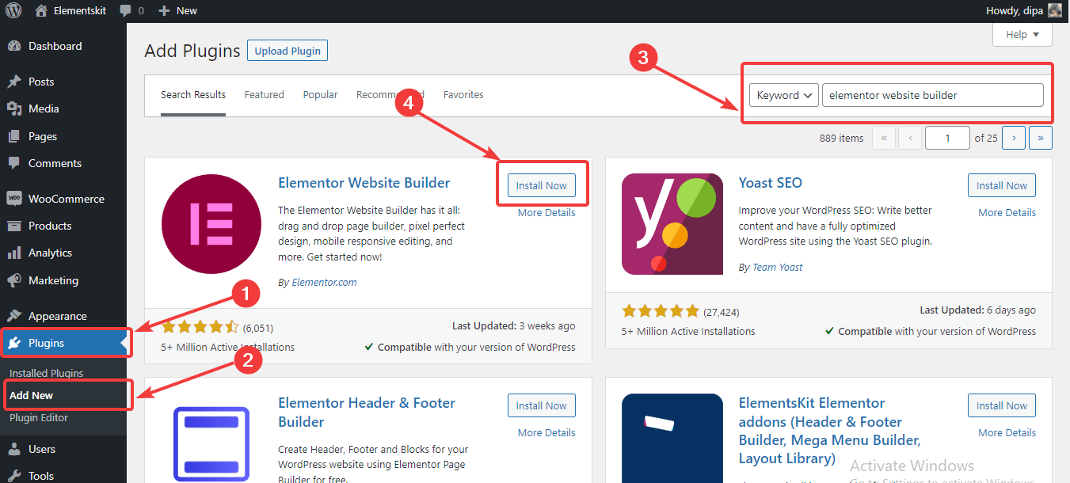
Task: Click the WordPress logo icon
Action: point(13,11)
